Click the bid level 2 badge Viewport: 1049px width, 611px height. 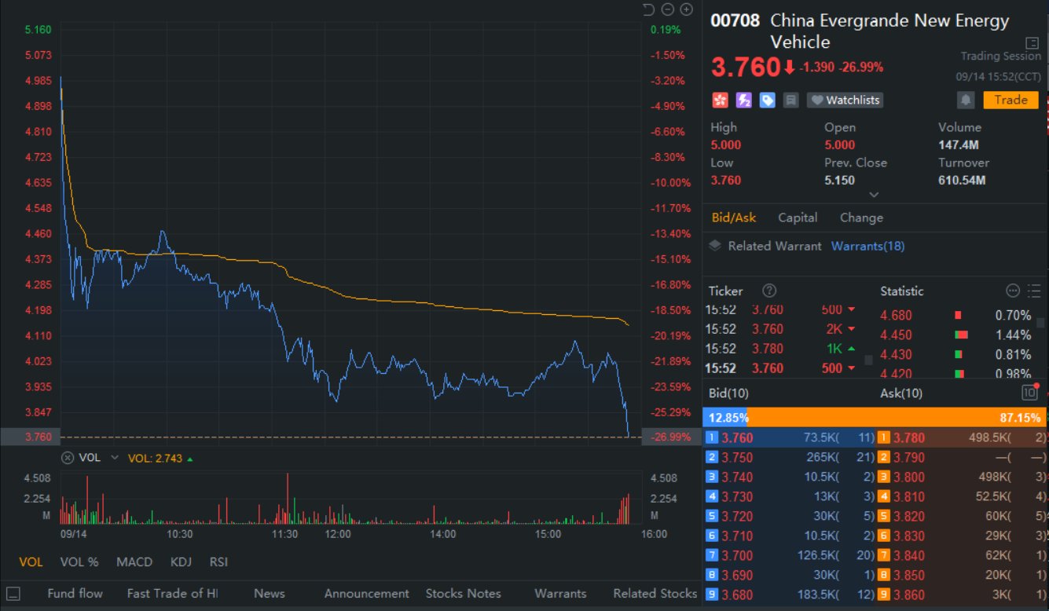pos(712,458)
